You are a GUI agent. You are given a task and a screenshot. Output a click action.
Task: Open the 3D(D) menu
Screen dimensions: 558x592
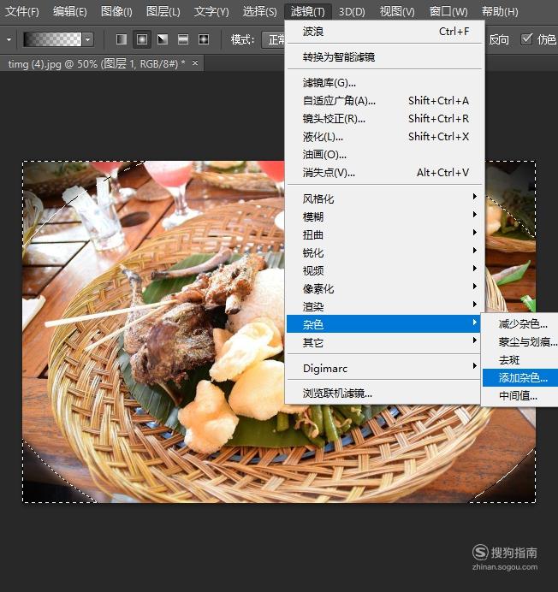(352, 12)
